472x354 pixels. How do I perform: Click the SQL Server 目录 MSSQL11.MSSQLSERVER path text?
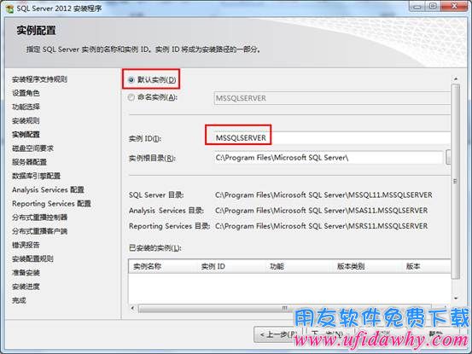(x=323, y=195)
